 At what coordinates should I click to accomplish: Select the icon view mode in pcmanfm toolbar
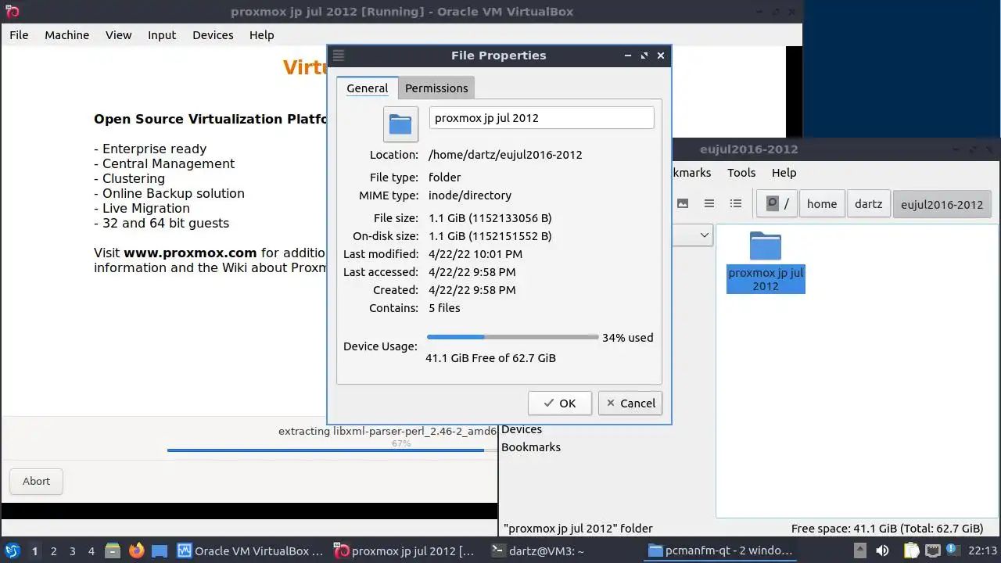683,203
